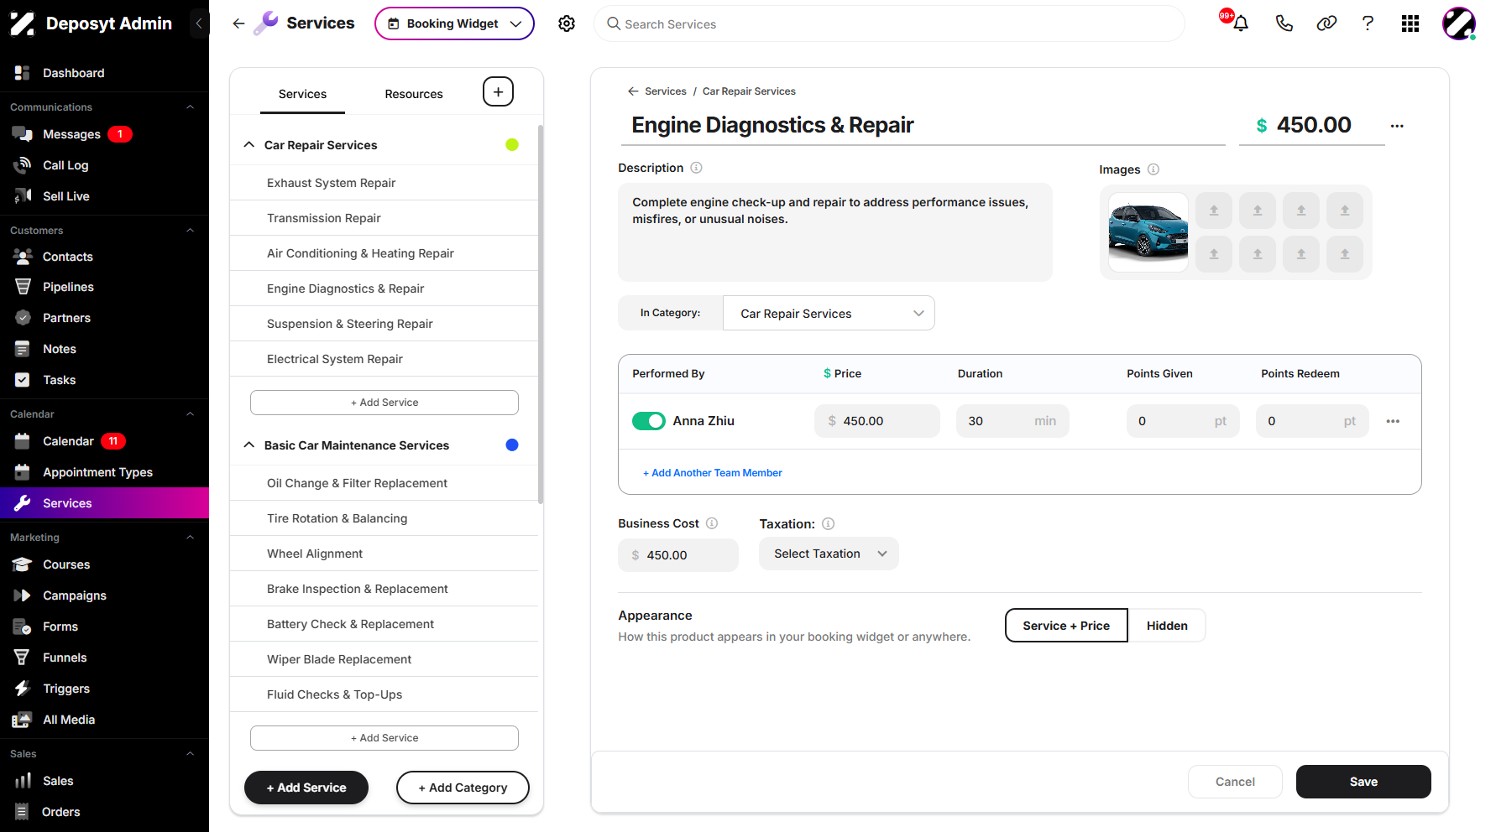Click blue color dot for Basic Car Maintenance
Screen dimensions: 1496x832
click(x=512, y=445)
